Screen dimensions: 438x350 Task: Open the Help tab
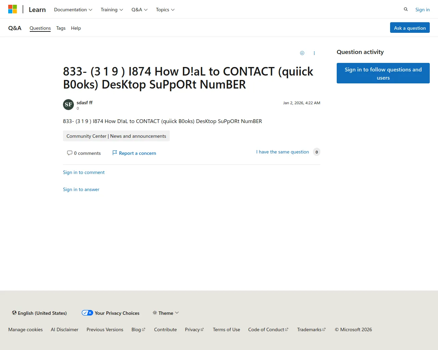coord(76,28)
